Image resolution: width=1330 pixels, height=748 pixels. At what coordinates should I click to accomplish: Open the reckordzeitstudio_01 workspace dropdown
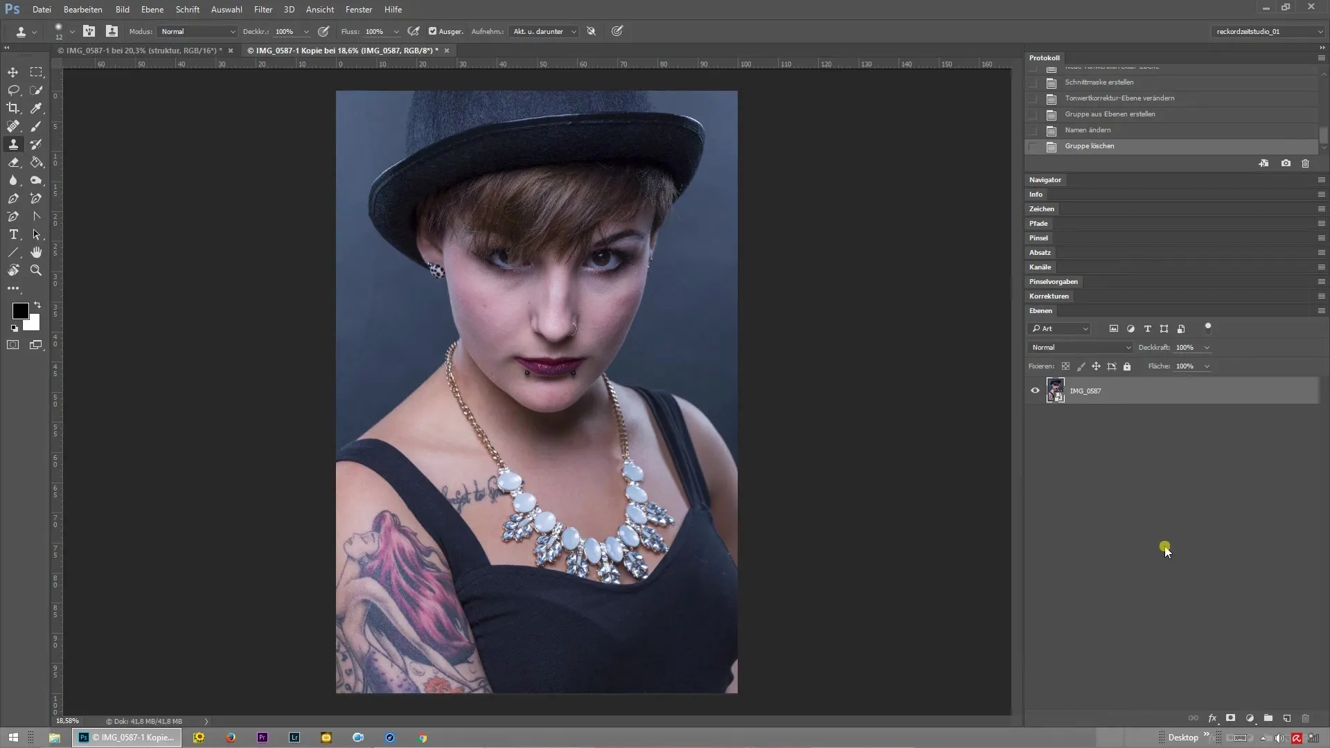[x=1268, y=31]
